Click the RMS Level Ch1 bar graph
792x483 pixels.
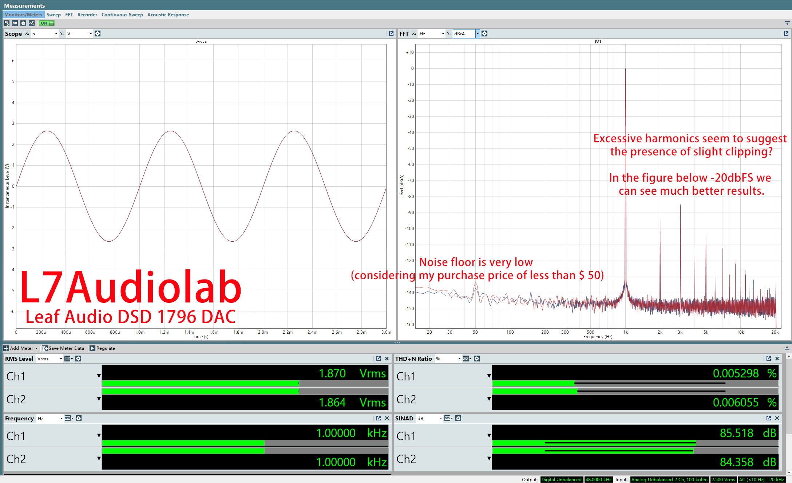coord(245,383)
